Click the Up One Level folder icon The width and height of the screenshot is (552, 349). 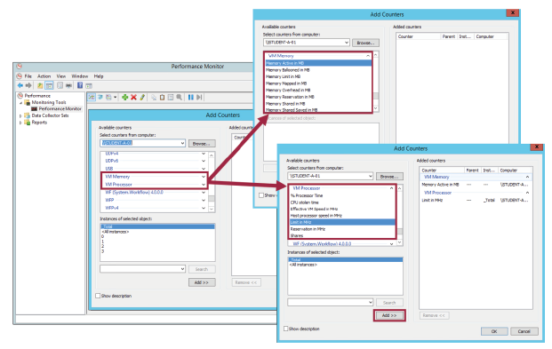40,85
